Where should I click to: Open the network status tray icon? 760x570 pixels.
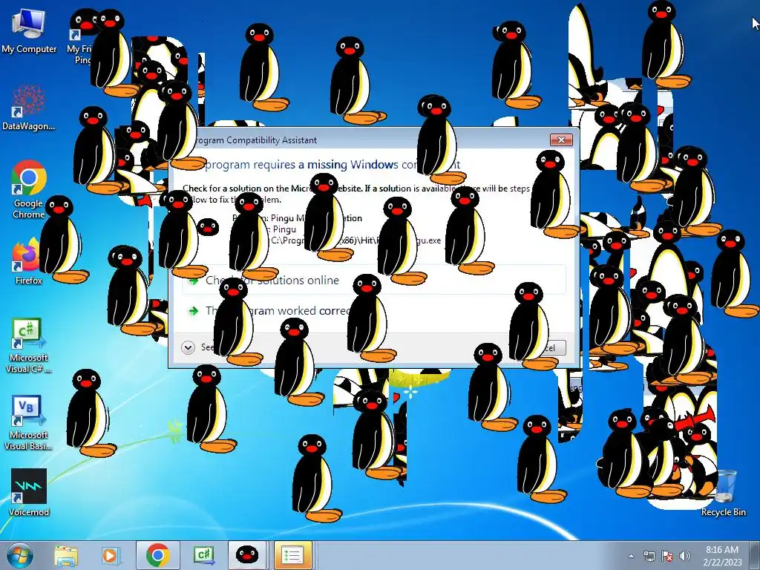tap(649, 556)
